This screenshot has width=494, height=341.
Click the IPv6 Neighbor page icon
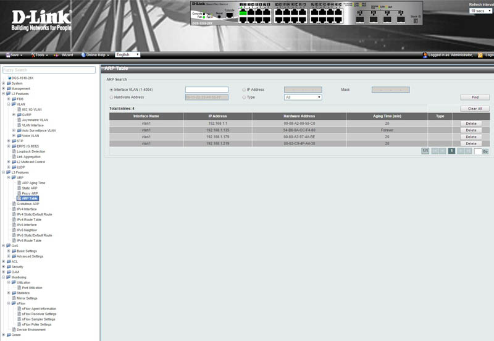14,230
